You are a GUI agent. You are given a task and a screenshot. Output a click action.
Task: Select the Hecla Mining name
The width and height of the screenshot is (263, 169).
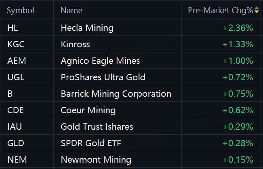tap(87, 28)
